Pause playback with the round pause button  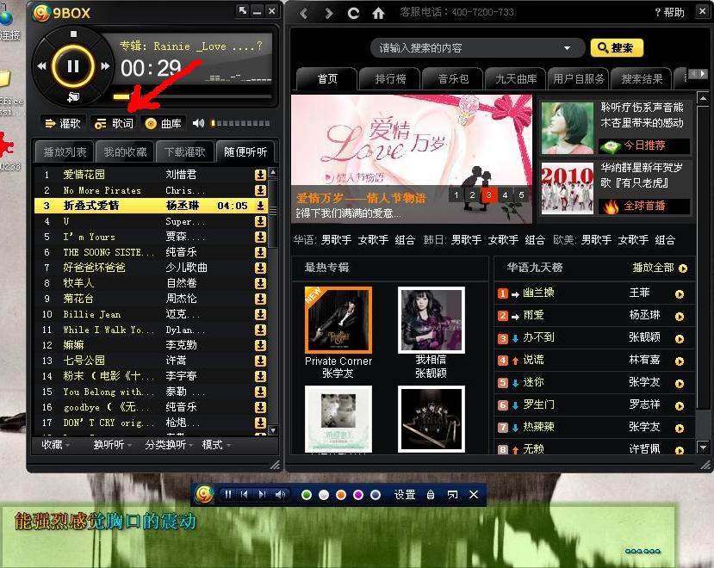(x=73, y=66)
